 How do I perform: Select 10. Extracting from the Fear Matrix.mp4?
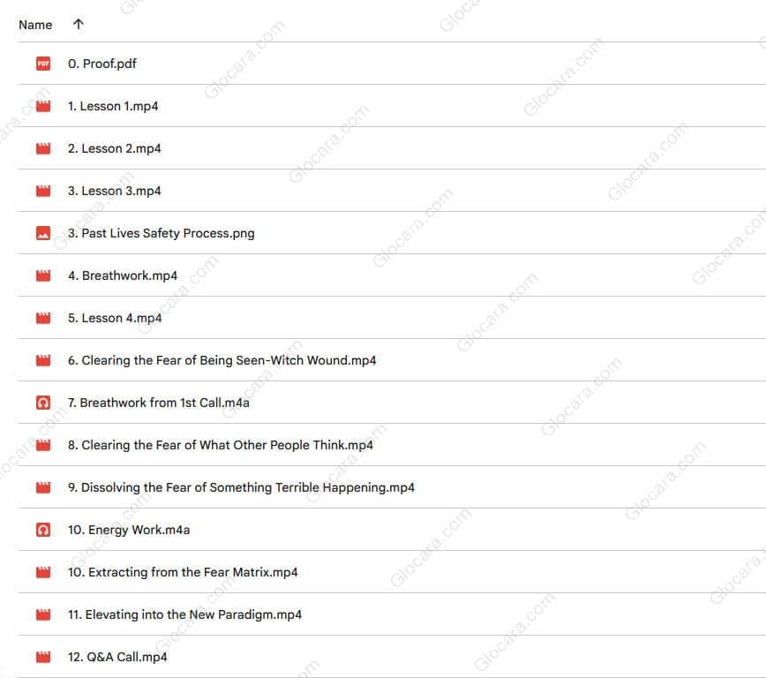183,572
